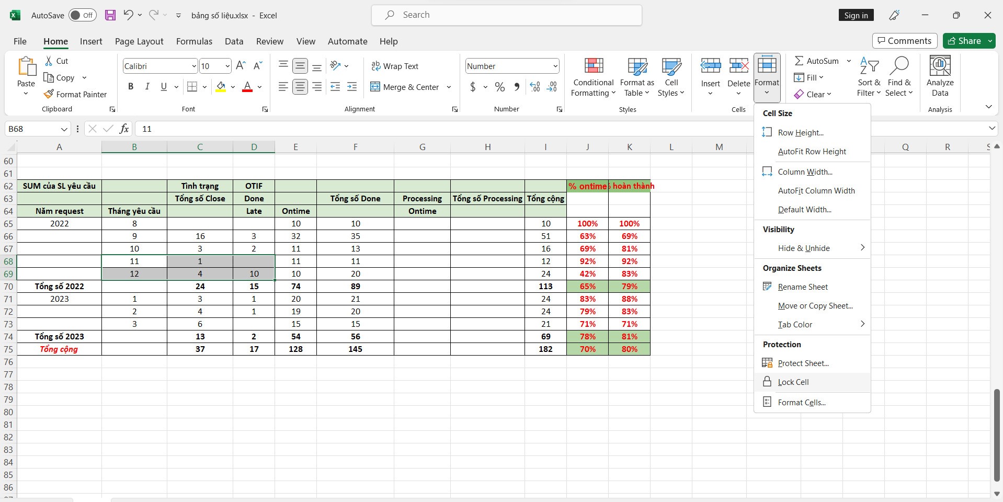Open the Fill Color dropdown arrow
The image size is (1003, 502).
(x=232, y=87)
